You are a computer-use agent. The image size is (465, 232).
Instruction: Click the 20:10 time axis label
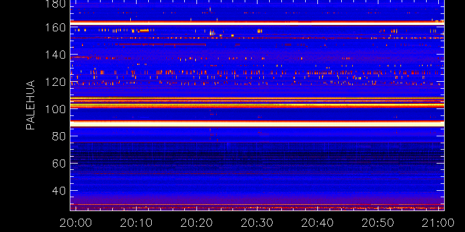(136, 223)
